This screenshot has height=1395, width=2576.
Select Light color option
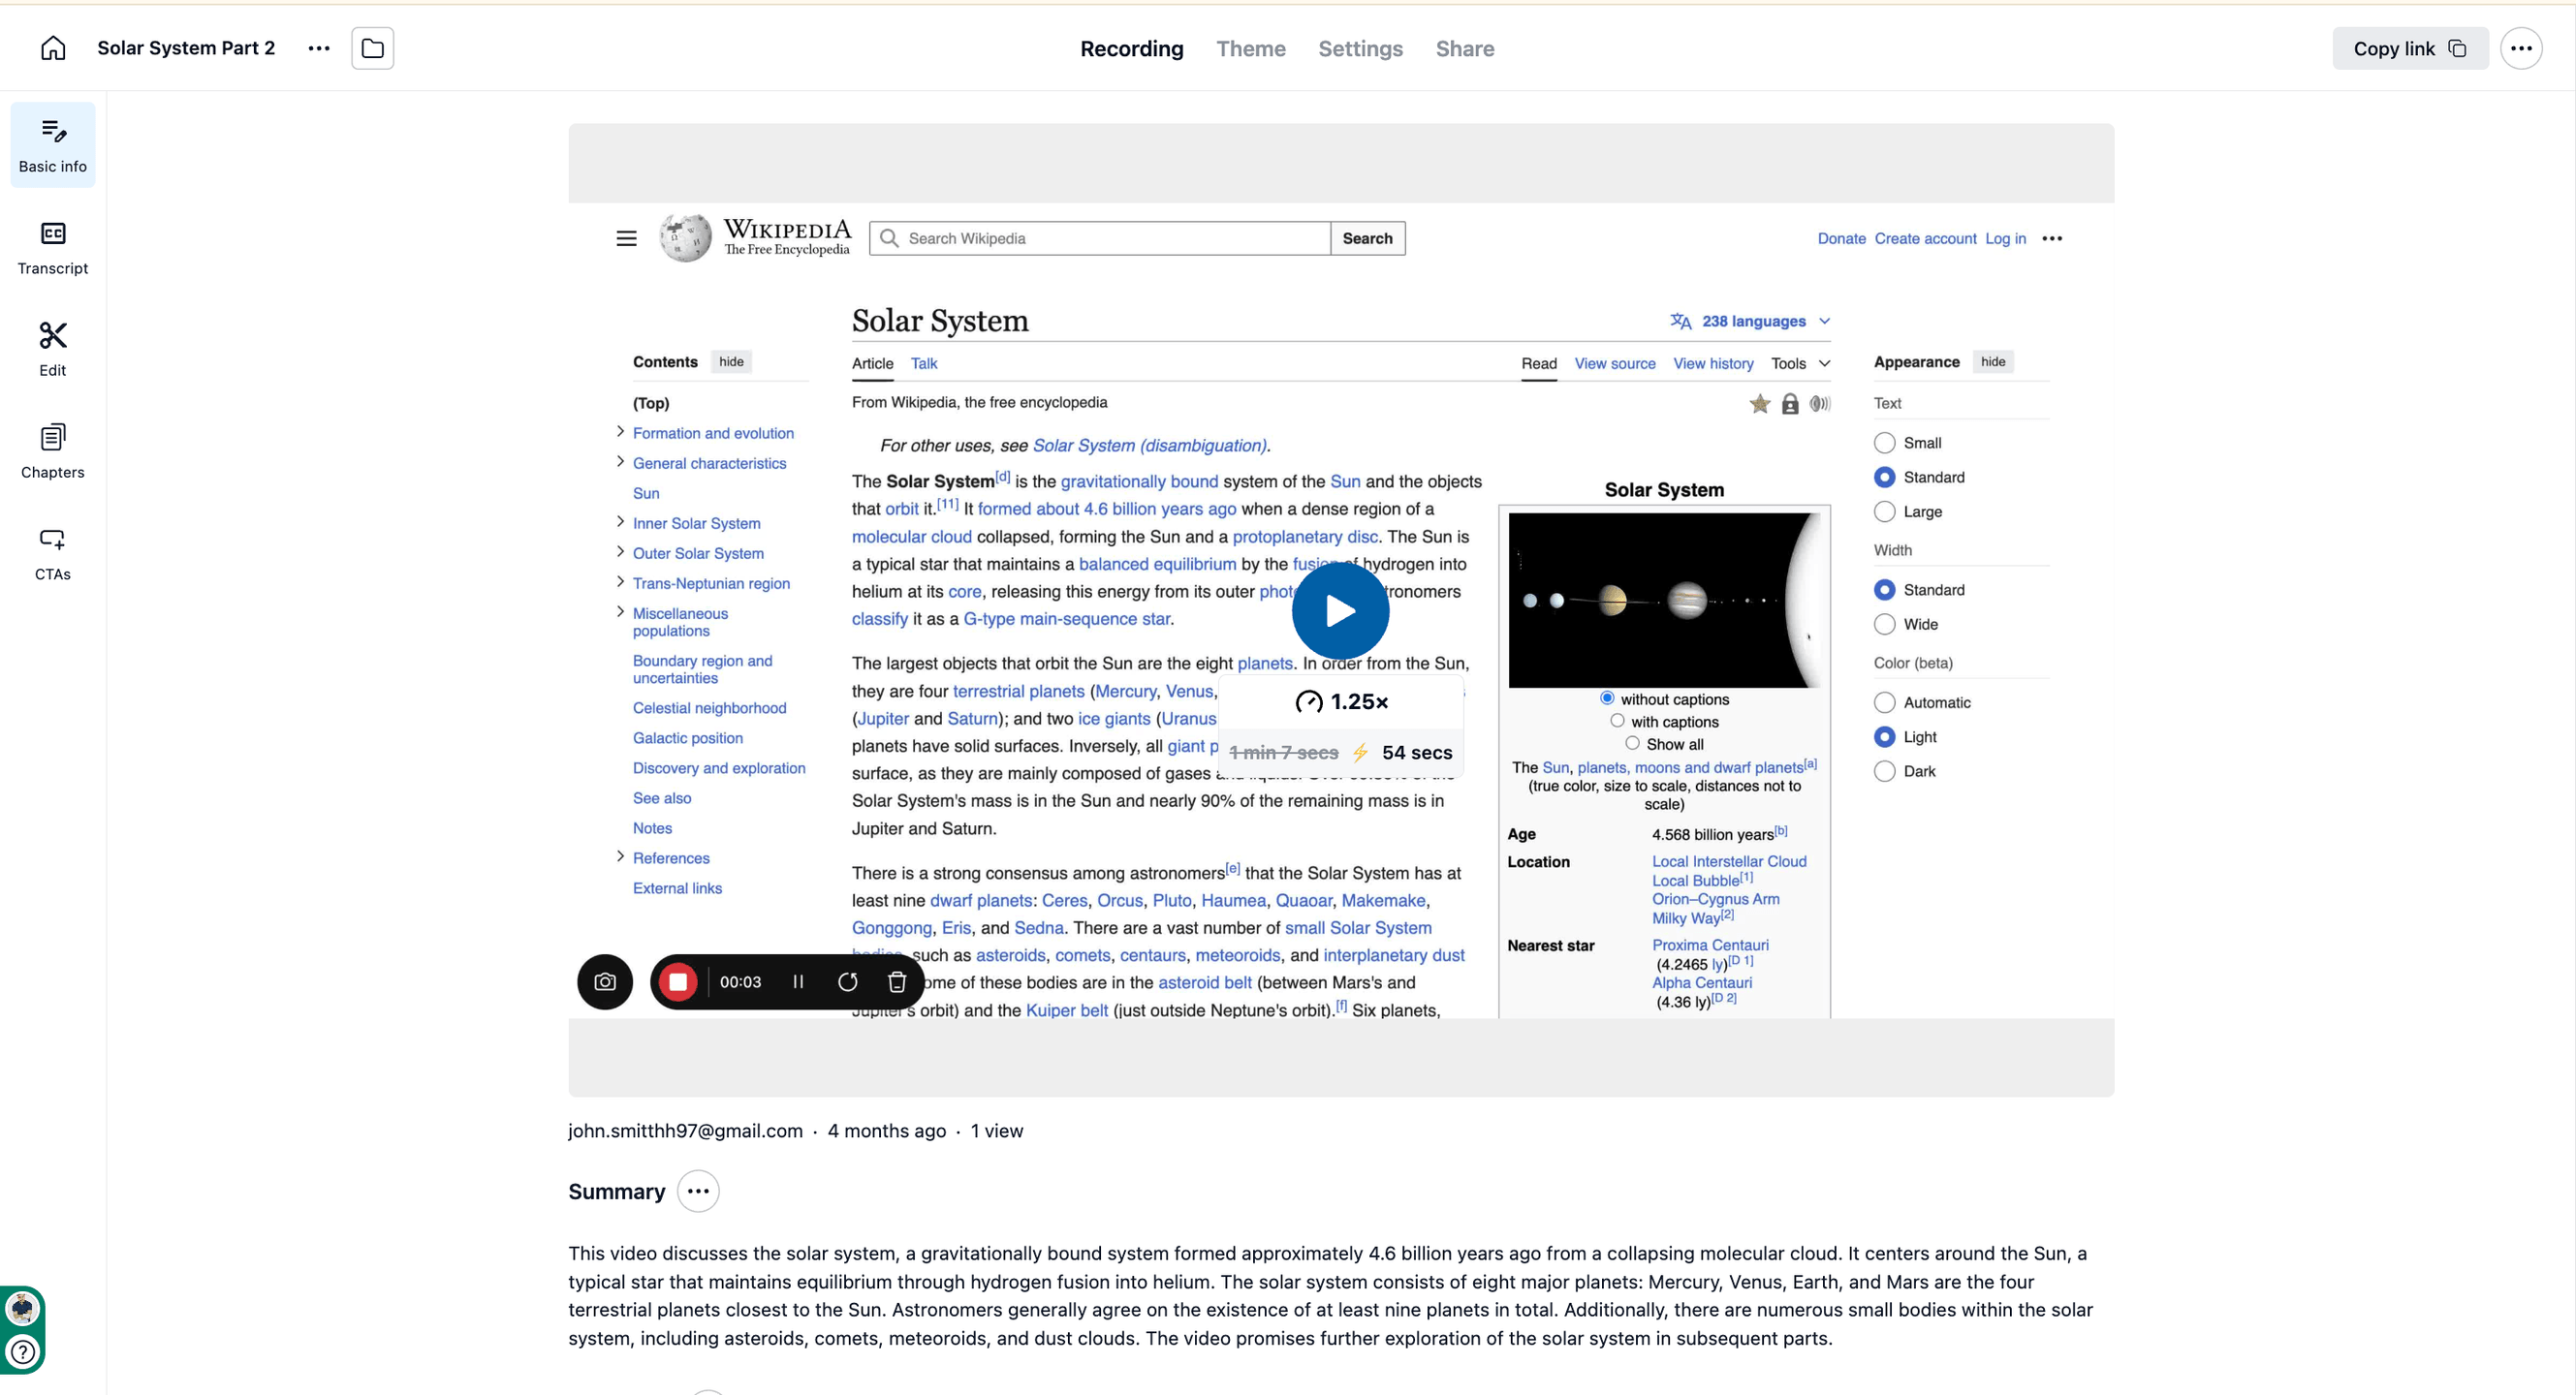[x=1884, y=736]
